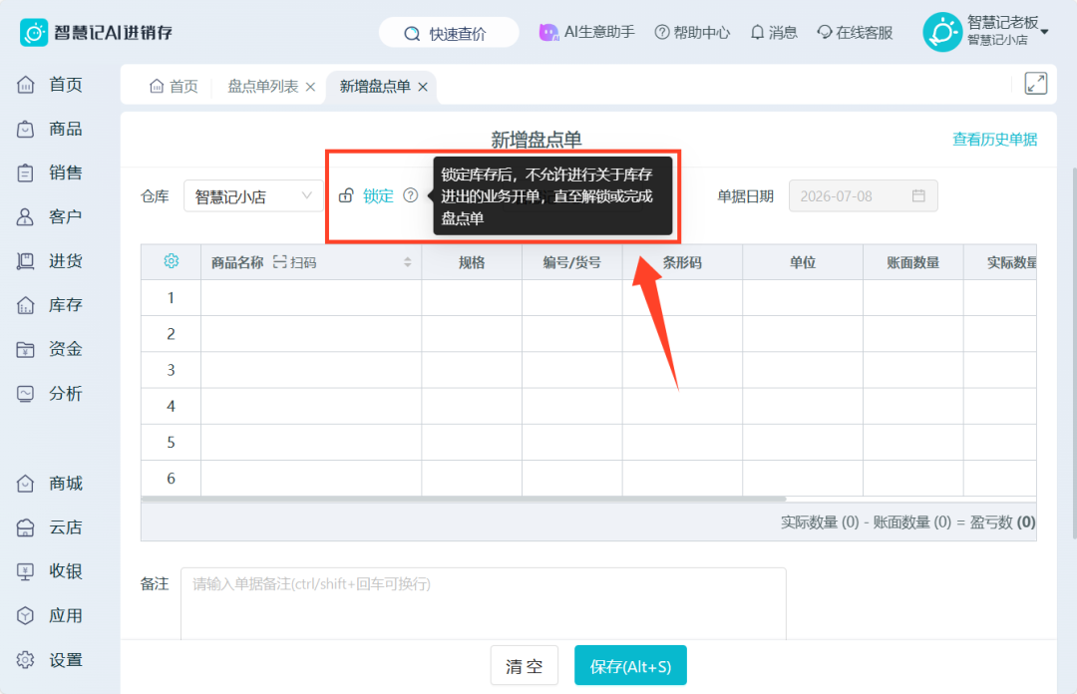Screen dimensions: 1077x694
Task: Open the AI生意助手 assistant icon
Action: click(x=548, y=32)
